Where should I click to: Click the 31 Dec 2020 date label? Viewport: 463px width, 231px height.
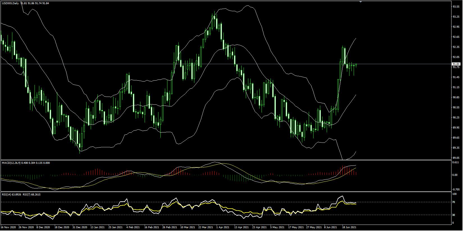80,227
